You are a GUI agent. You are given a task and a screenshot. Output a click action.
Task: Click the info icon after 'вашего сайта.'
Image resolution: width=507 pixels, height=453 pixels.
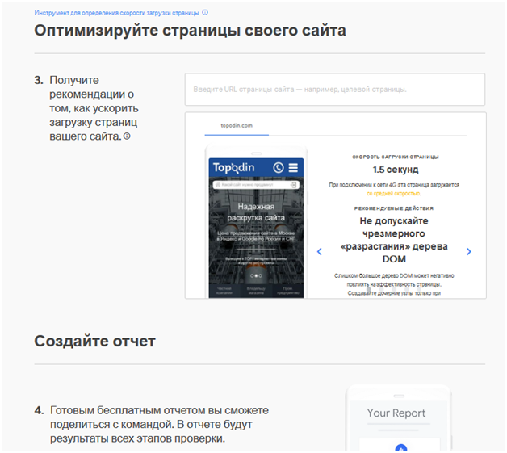[127, 136]
